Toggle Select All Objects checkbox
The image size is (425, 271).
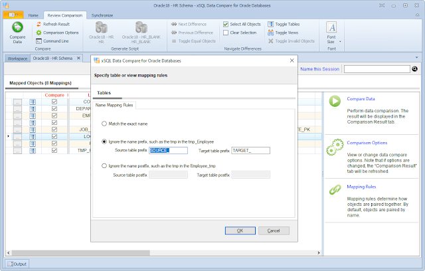(226, 24)
